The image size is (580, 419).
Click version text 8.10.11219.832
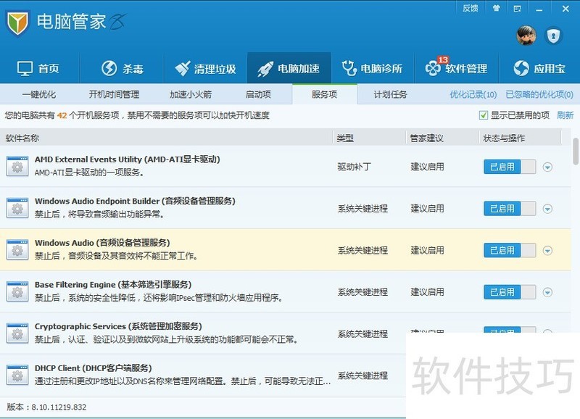(59, 407)
